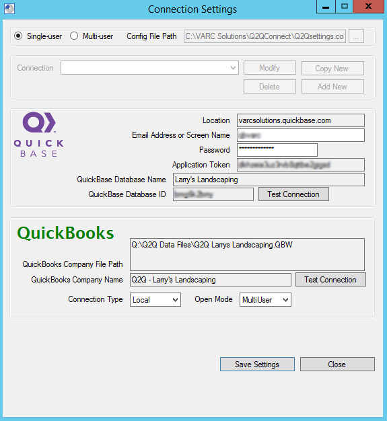Click the 'Application Token' label
Viewport: 387px width, 421px height.
click(201, 165)
